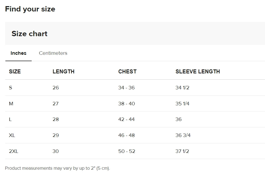Image resolution: width=265 pixels, height=175 pixels.
Task: Click the 37 1/2 sleeve length value
Action: coord(182,151)
